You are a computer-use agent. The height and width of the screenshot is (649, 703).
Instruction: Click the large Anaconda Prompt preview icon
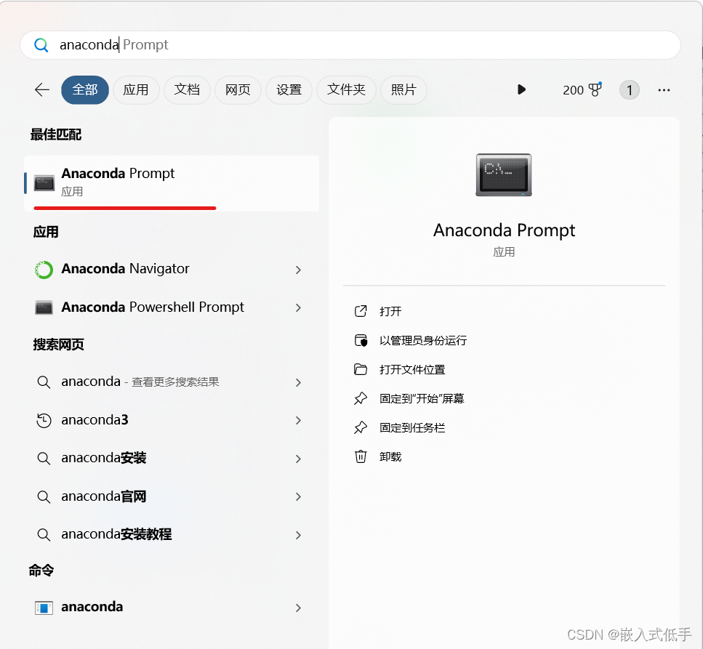504,175
